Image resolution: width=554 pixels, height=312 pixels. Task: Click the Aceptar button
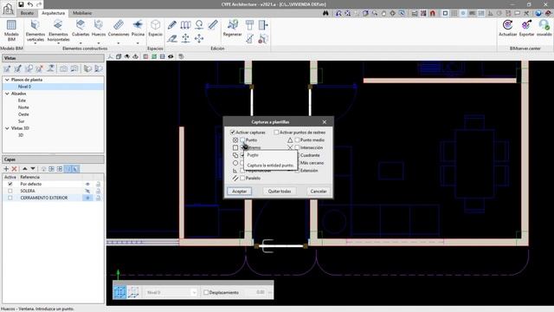(239, 192)
